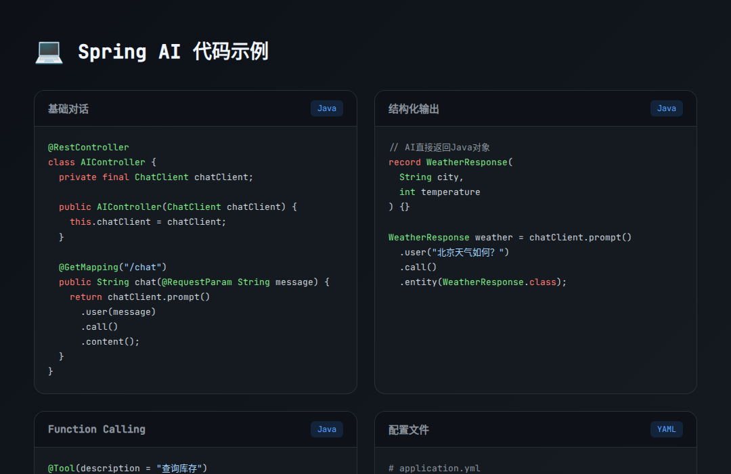Click the @GetMapping("/chat") annotation
The image size is (731, 474).
pos(112,267)
